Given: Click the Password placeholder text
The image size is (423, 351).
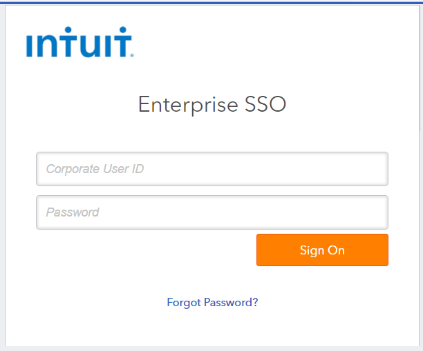Looking at the screenshot, I should (73, 212).
